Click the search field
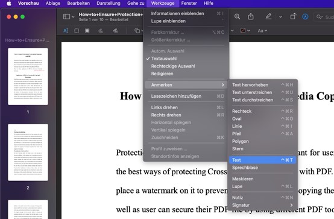 point(324,17)
